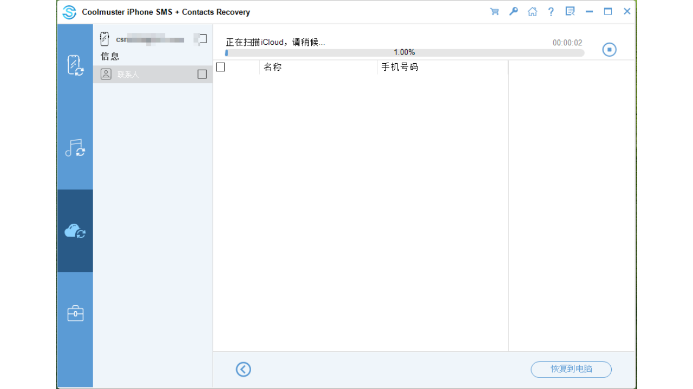
Task: Click the 恢复到电脑 recovery button
Action: (x=571, y=369)
